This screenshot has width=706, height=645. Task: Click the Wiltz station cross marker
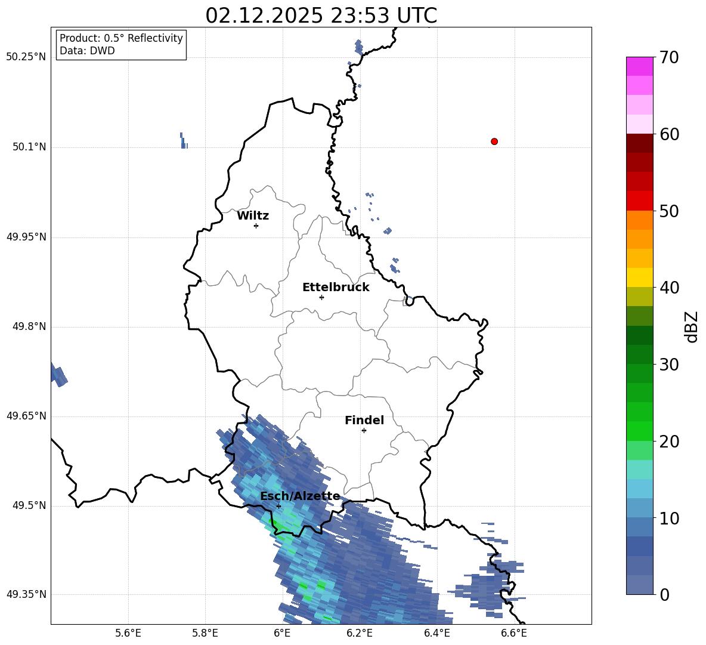[x=256, y=226]
